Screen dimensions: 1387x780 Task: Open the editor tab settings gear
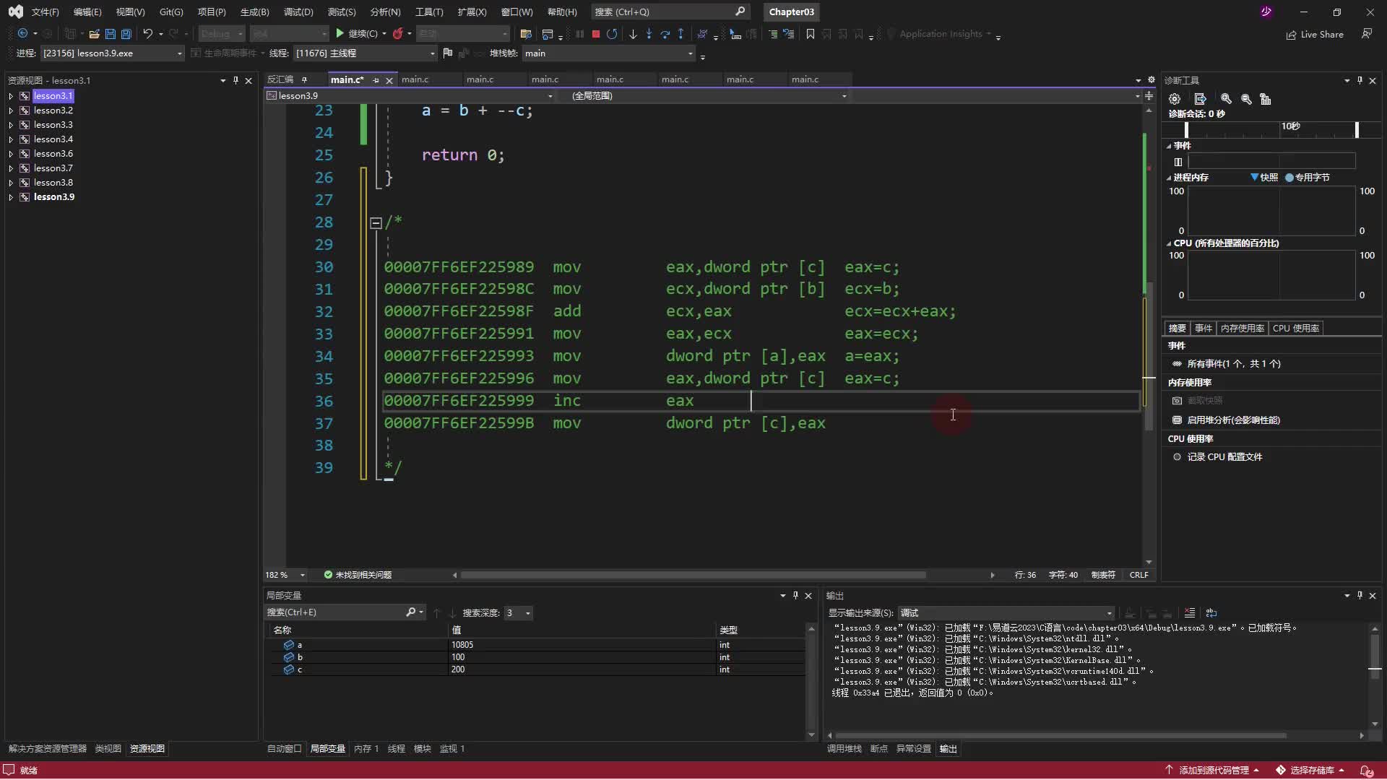tap(1151, 80)
